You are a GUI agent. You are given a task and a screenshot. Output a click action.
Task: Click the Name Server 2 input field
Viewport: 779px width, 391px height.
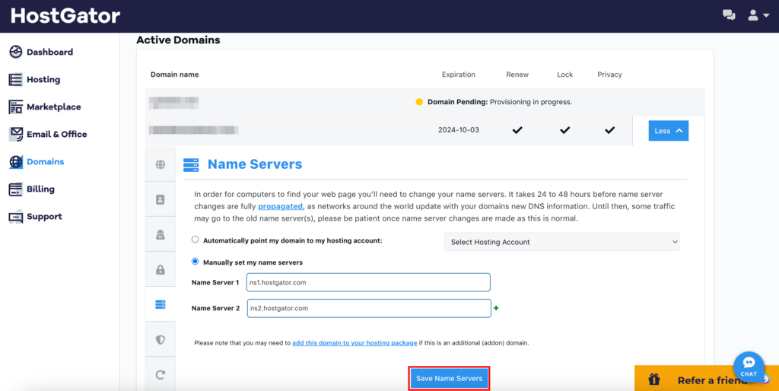coord(369,308)
